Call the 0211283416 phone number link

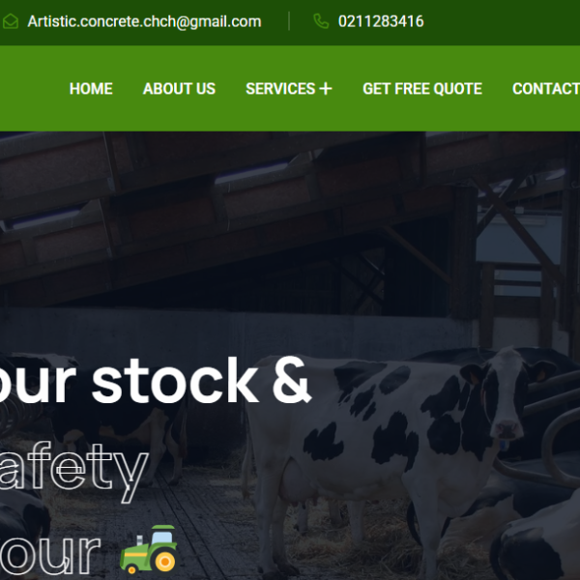point(381,21)
